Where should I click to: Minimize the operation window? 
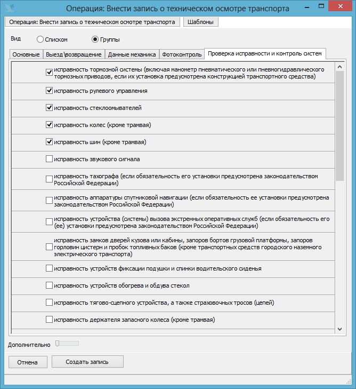307,7
